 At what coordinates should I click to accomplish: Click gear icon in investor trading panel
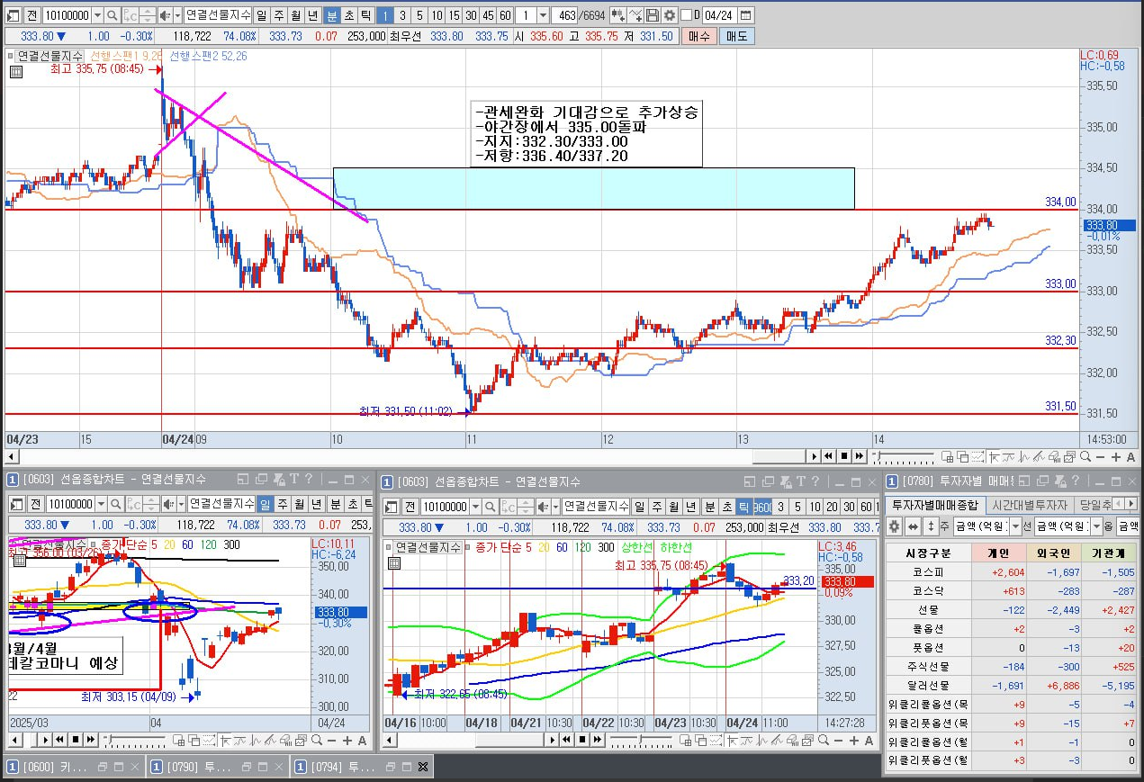(895, 526)
